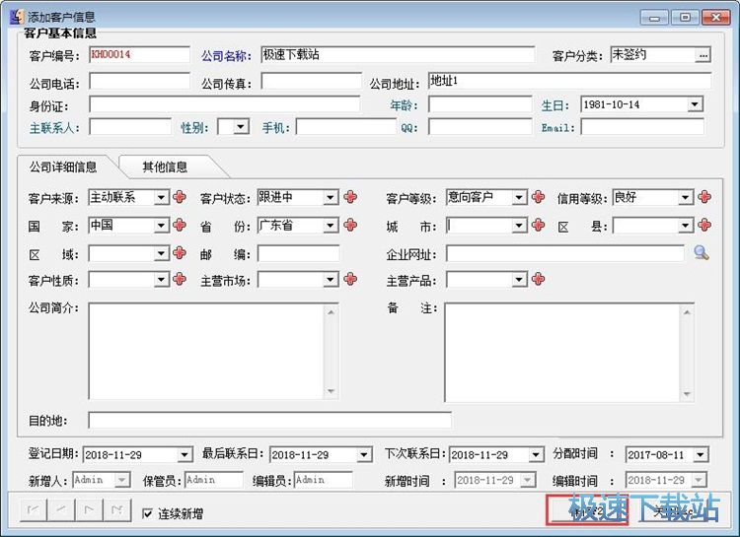Click the plus icon beside 主营产品
Screen dimensions: 740x537
click(x=538, y=280)
